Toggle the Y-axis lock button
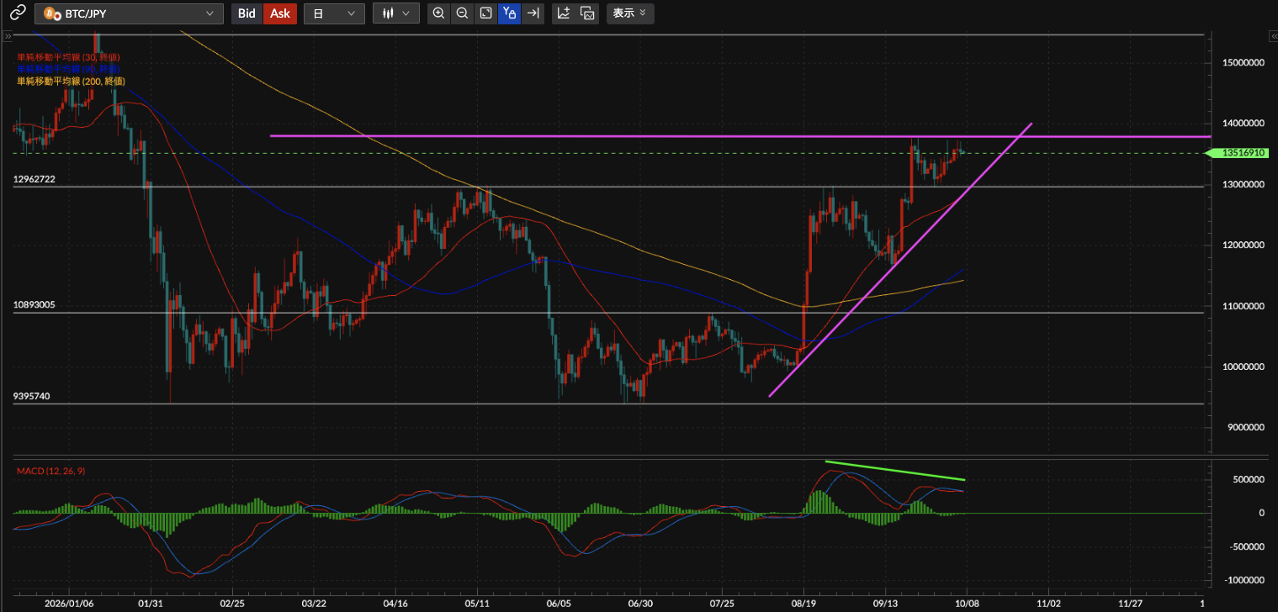The image size is (1278, 612). [509, 13]
